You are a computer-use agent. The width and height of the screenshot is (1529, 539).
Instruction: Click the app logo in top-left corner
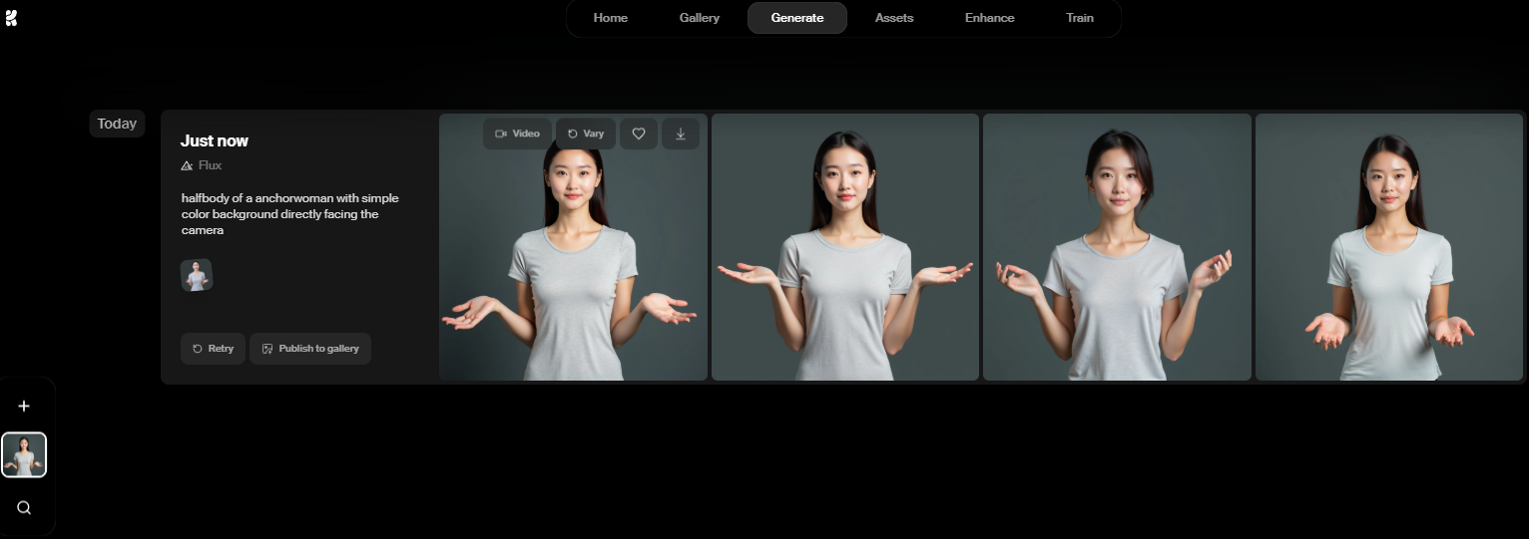11,18
